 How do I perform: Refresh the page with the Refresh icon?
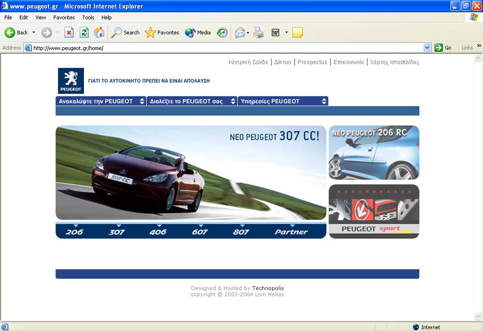pyautogui.click(x=84, y=33)
